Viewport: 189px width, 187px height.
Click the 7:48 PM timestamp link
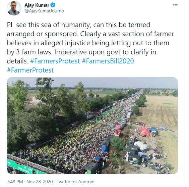coord(15,182)
